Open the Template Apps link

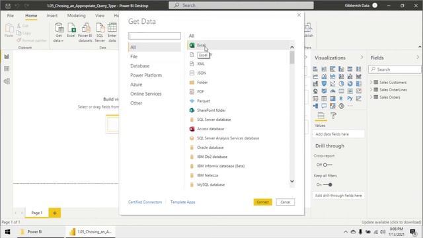pos(182,202)
